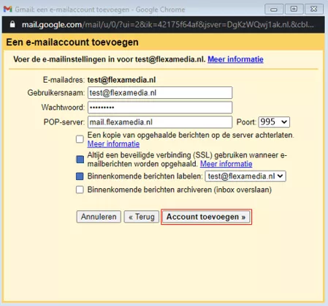This screenshot has height=306, width=328.
Task: Click the heading Een e-mailaccount toevoegen
Action: point(72,42)
